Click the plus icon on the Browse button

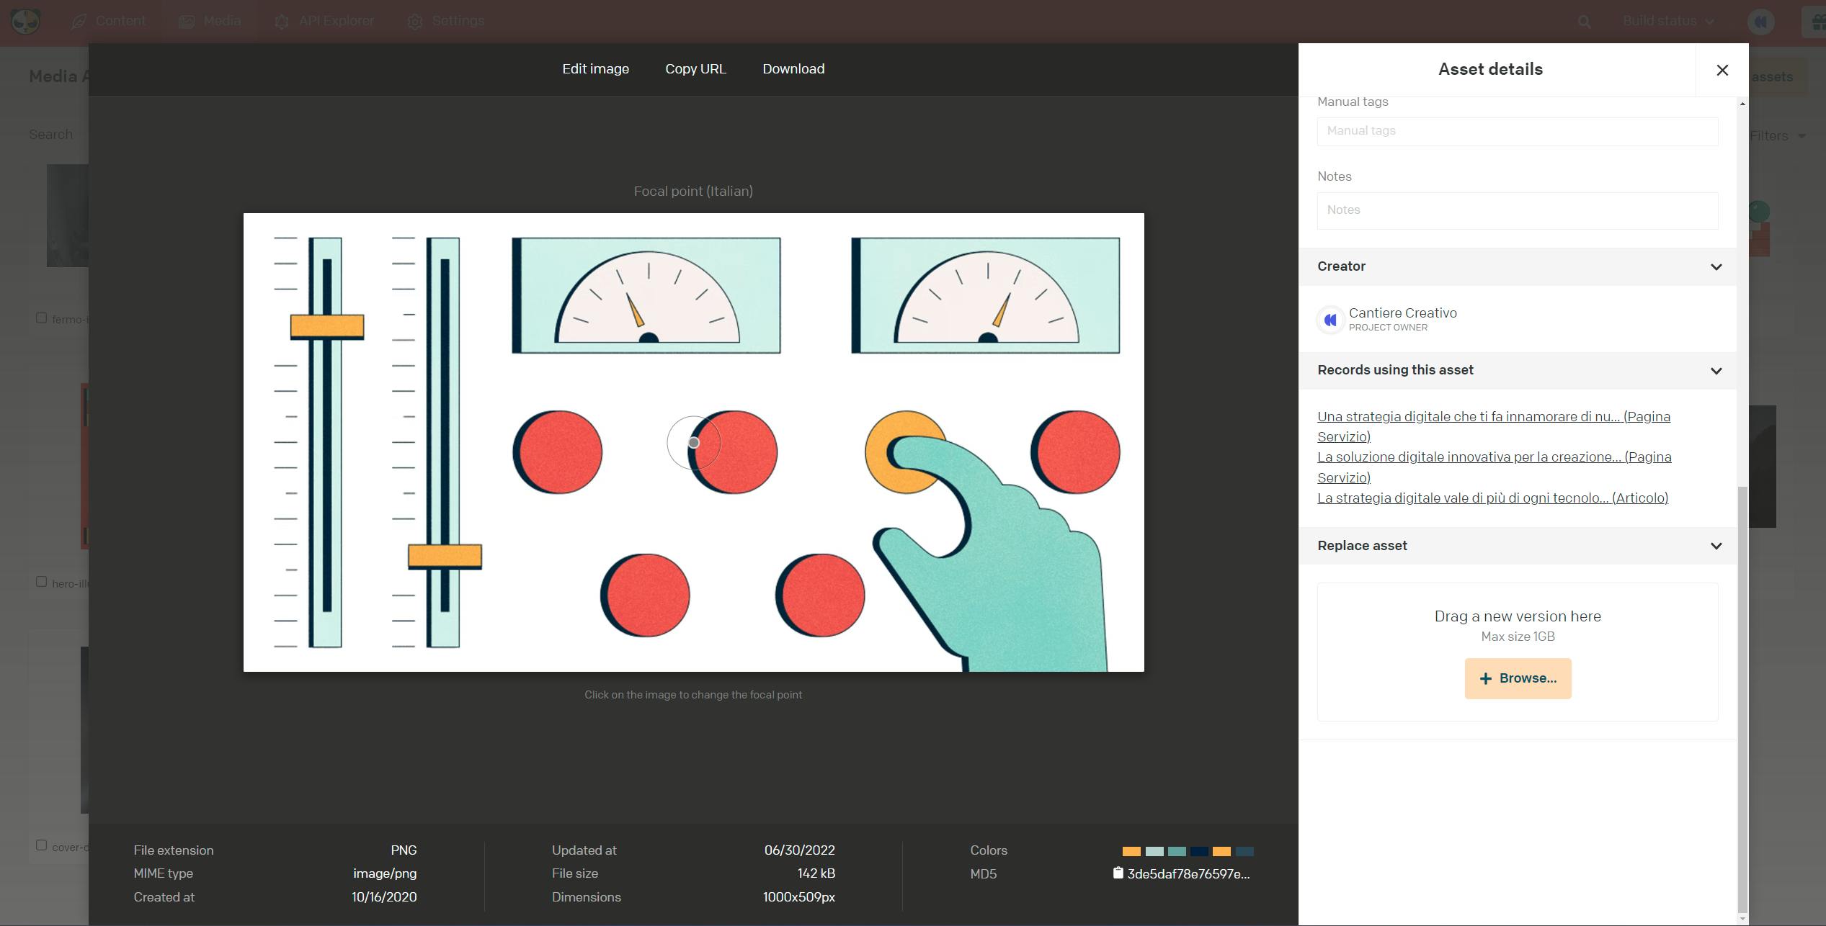click(1485, 678)
